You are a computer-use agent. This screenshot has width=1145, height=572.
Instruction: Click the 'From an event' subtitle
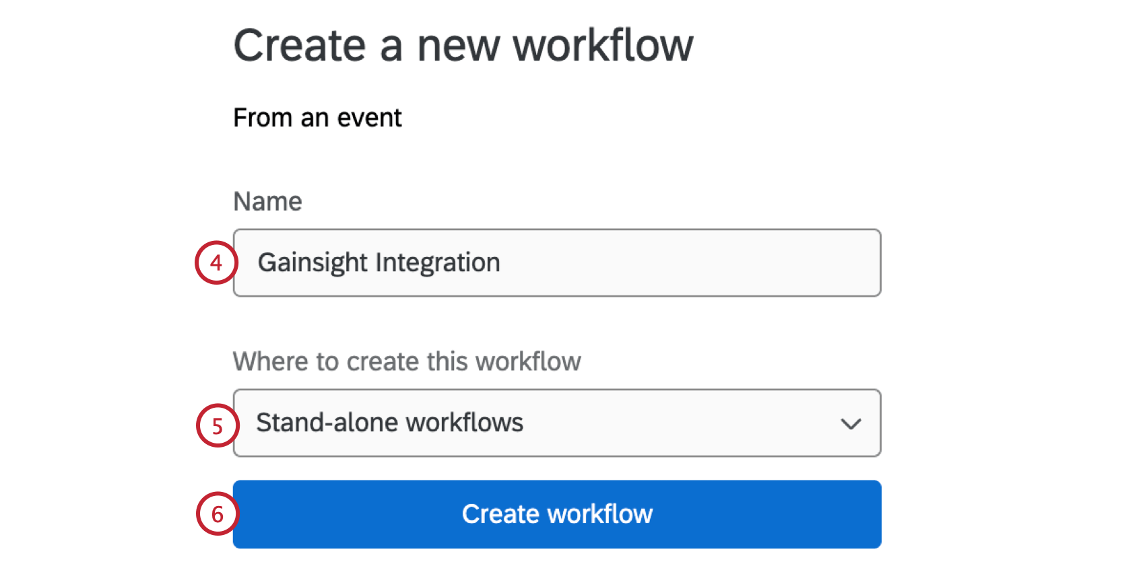(317, 118)
